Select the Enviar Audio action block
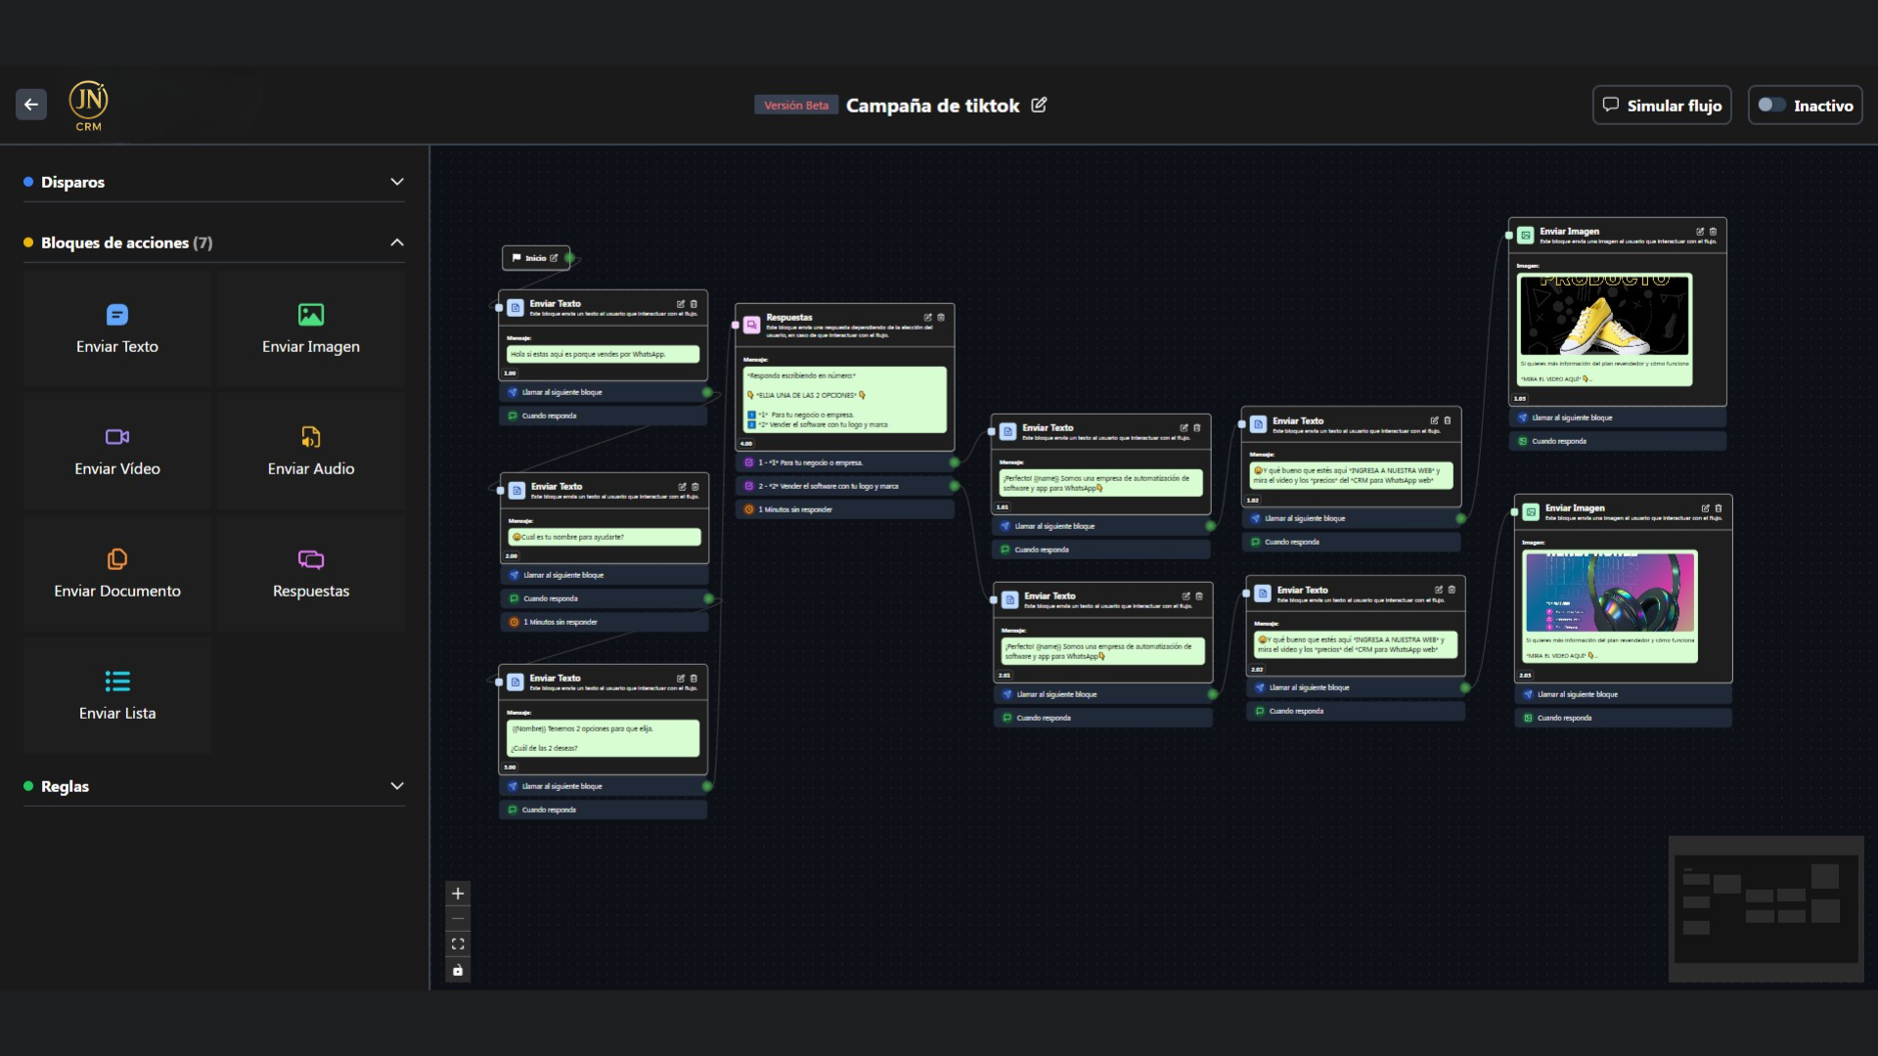Image resolution: width=1878 pixels, height=1056 pixels. (310, 451)
